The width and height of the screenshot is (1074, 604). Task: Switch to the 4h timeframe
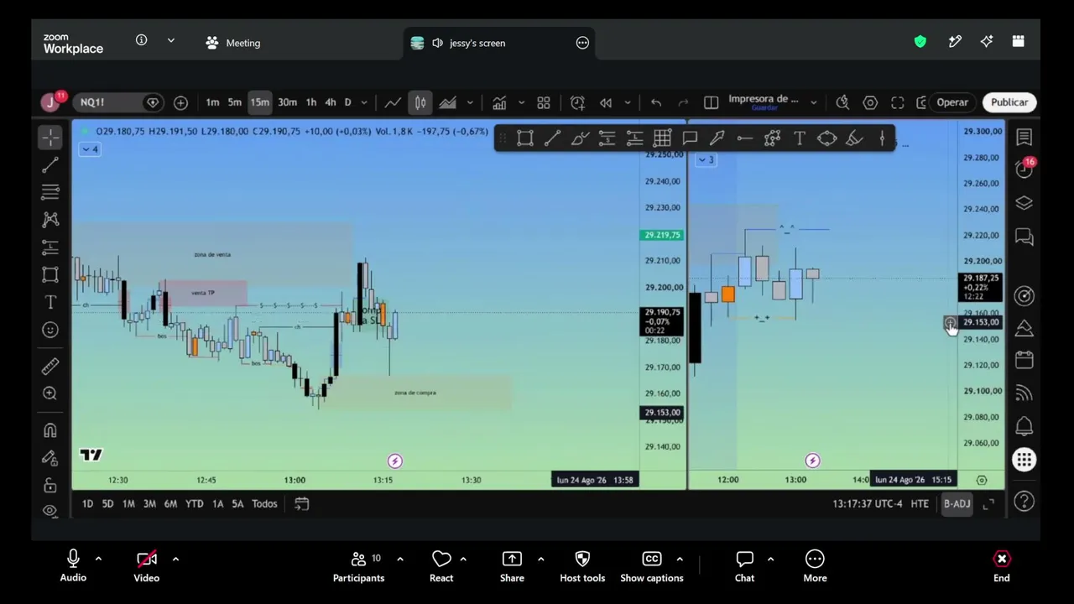pos(331,102)
